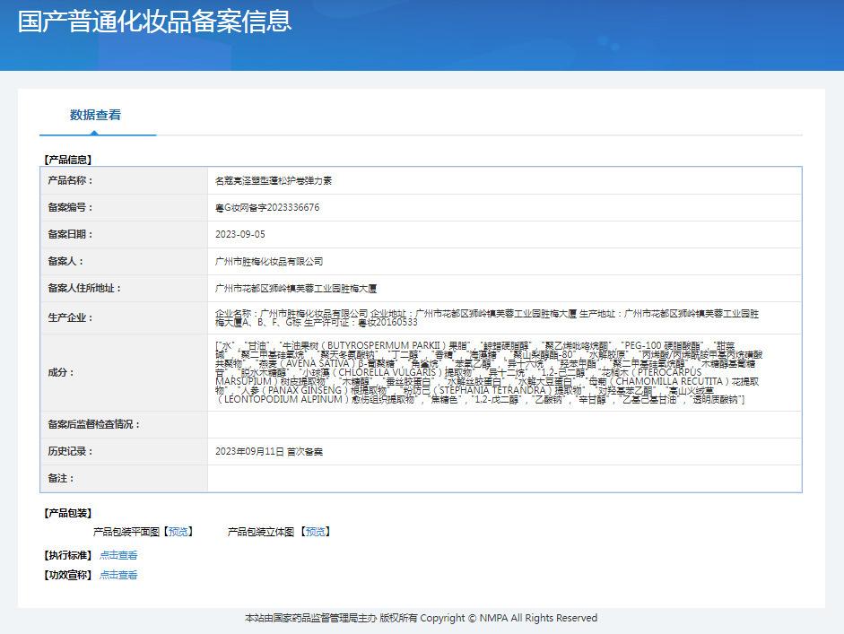The image size is (844, 634).
Task: Click the 【功效宣称】 label
Action: 68,575
